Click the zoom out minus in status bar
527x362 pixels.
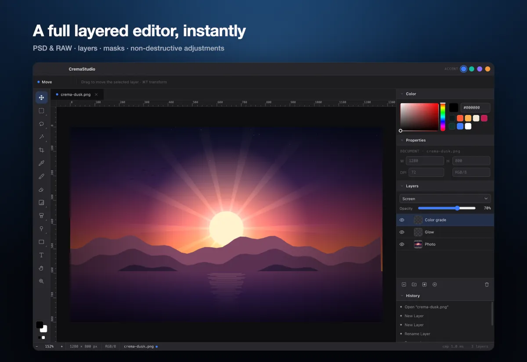coord(36,346)
